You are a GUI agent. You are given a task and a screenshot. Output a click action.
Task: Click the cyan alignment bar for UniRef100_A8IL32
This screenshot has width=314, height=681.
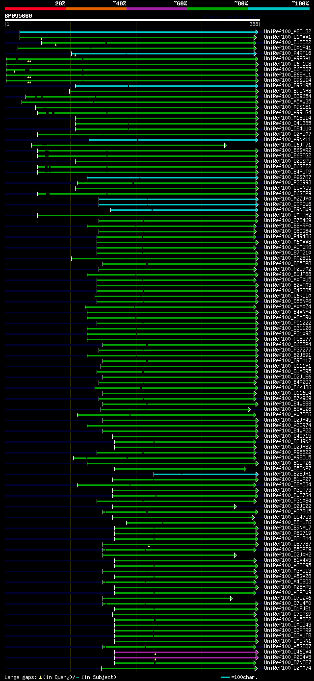pos(139,31)
